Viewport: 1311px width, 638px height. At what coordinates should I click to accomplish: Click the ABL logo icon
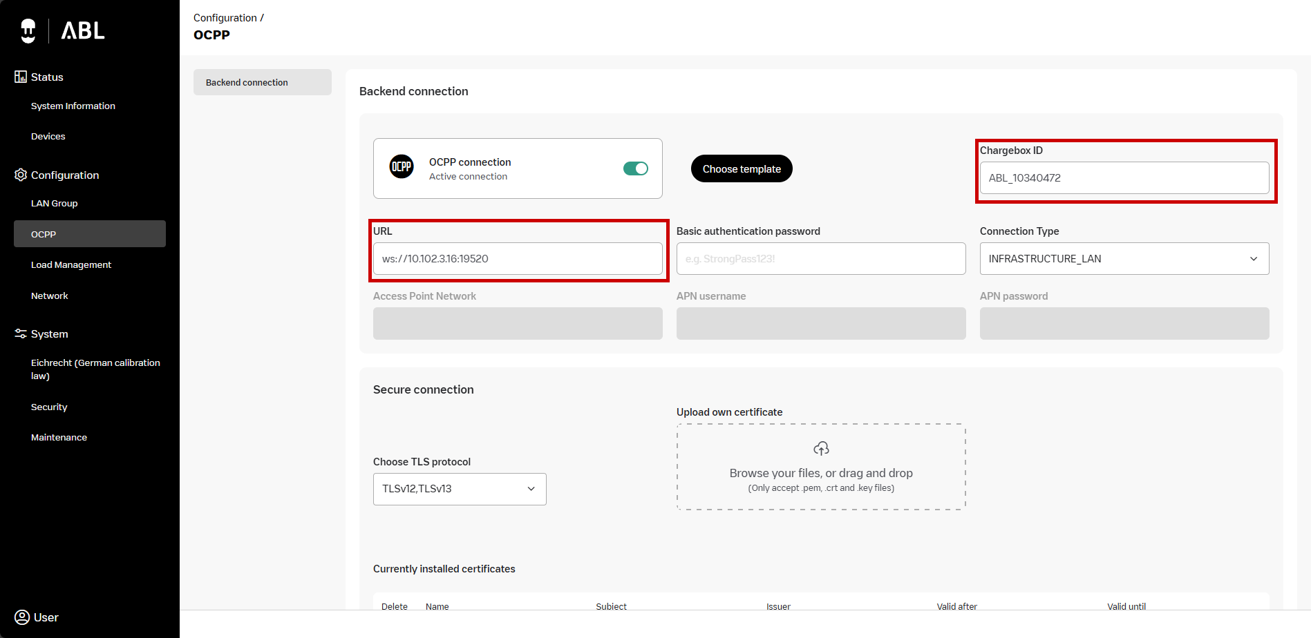click(28, 30)
